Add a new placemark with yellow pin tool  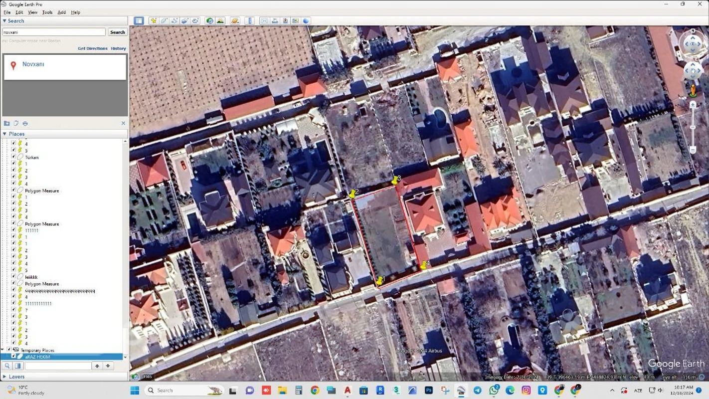tap(154, 21)
